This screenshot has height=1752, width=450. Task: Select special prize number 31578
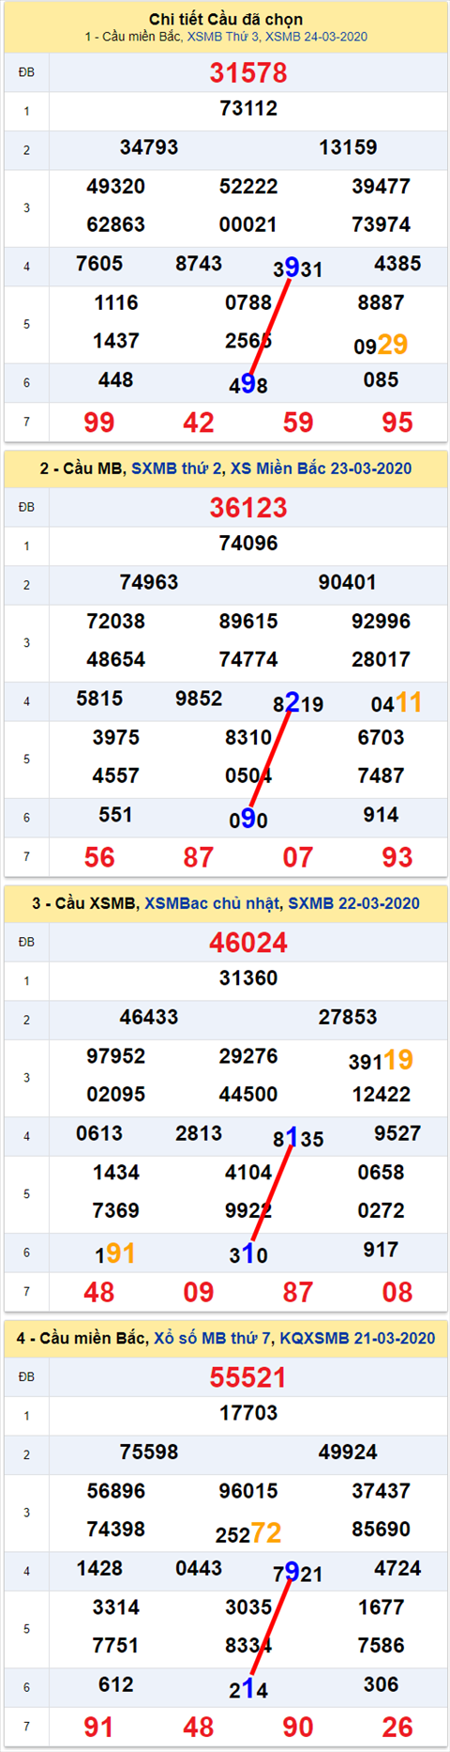coord(248,72)
